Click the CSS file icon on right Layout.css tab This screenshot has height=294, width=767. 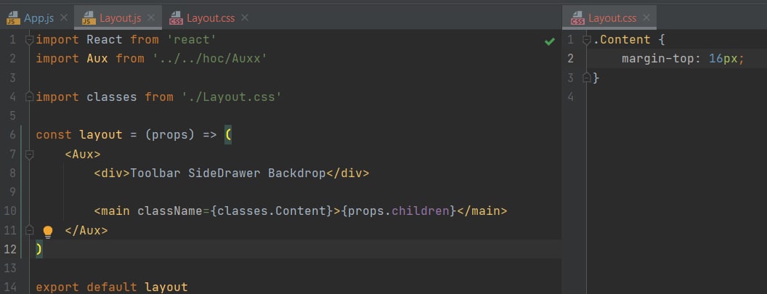point(578,17)
